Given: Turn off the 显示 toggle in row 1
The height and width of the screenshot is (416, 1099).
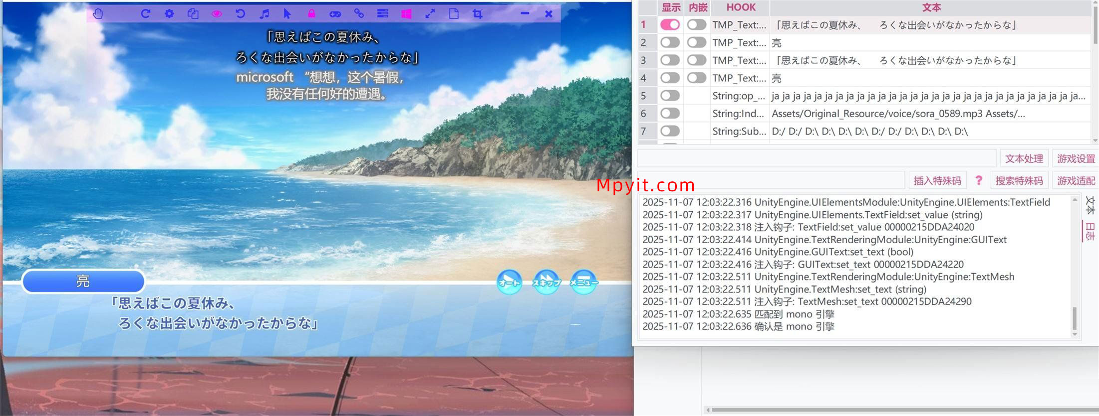Looking at the screenshot, I should click(x=670, y=24).
